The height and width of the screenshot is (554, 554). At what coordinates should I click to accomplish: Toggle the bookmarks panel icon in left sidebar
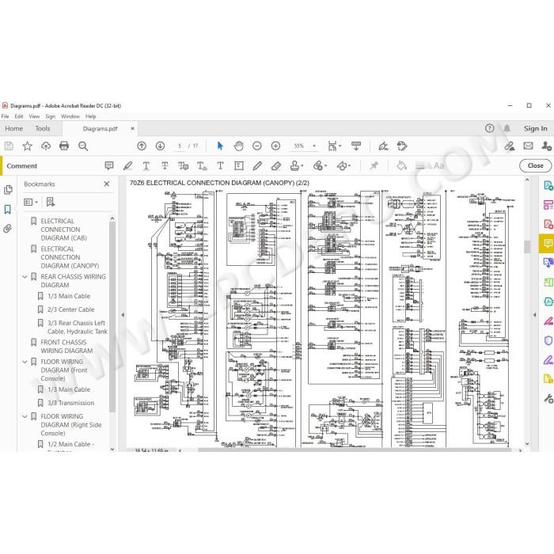pyautogui.click(x=7, y=209)
